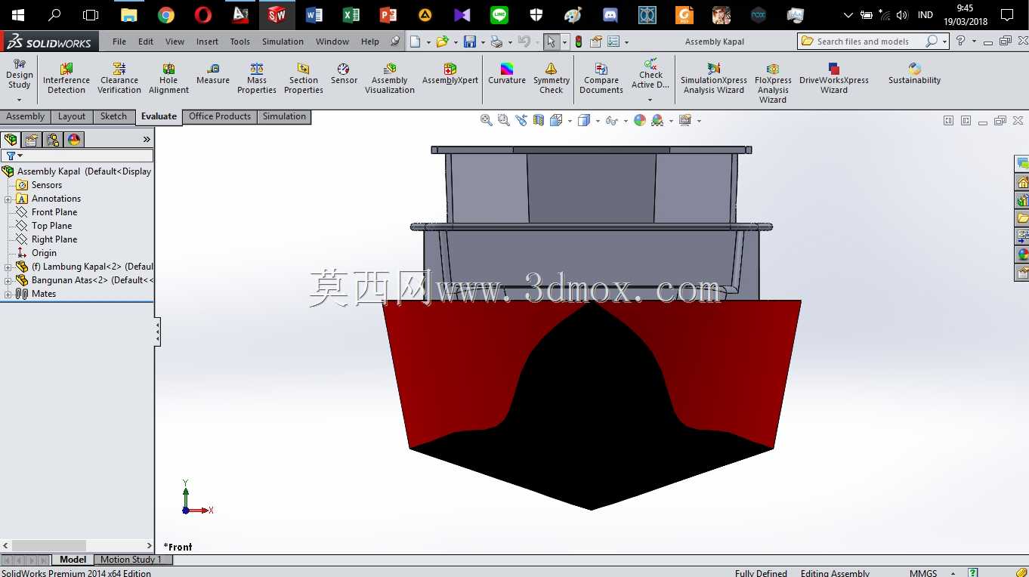
Task: Run the Symmetry Check
Action: [x=552, y=79]
